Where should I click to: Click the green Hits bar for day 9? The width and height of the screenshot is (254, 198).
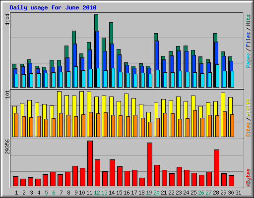tap(74, 37)
